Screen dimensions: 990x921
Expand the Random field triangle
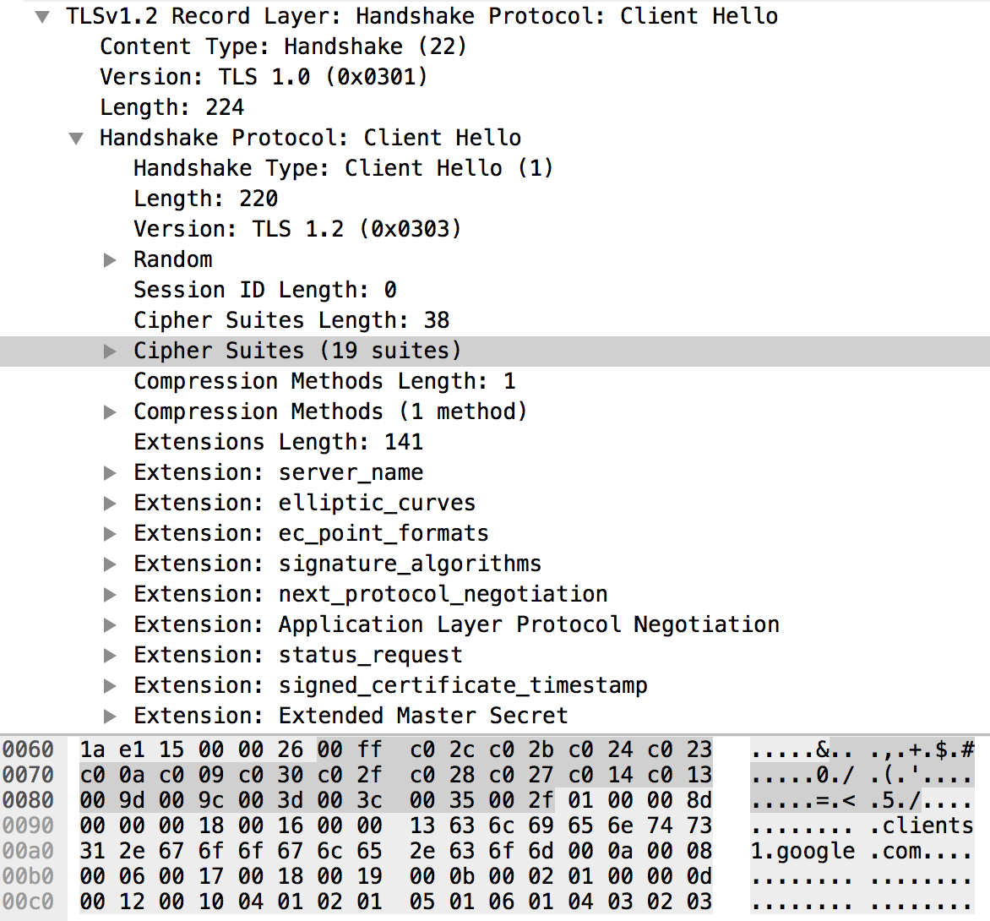pos(110,259)
